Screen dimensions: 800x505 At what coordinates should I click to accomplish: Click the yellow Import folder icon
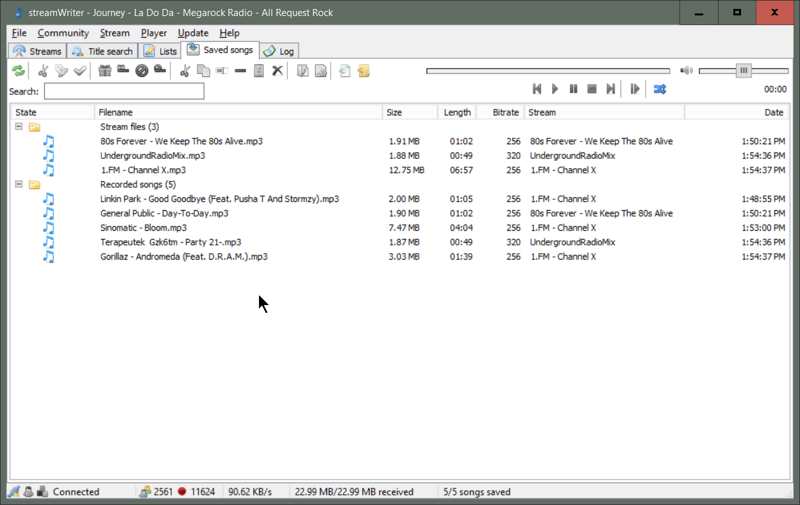[x=363, y=70]
